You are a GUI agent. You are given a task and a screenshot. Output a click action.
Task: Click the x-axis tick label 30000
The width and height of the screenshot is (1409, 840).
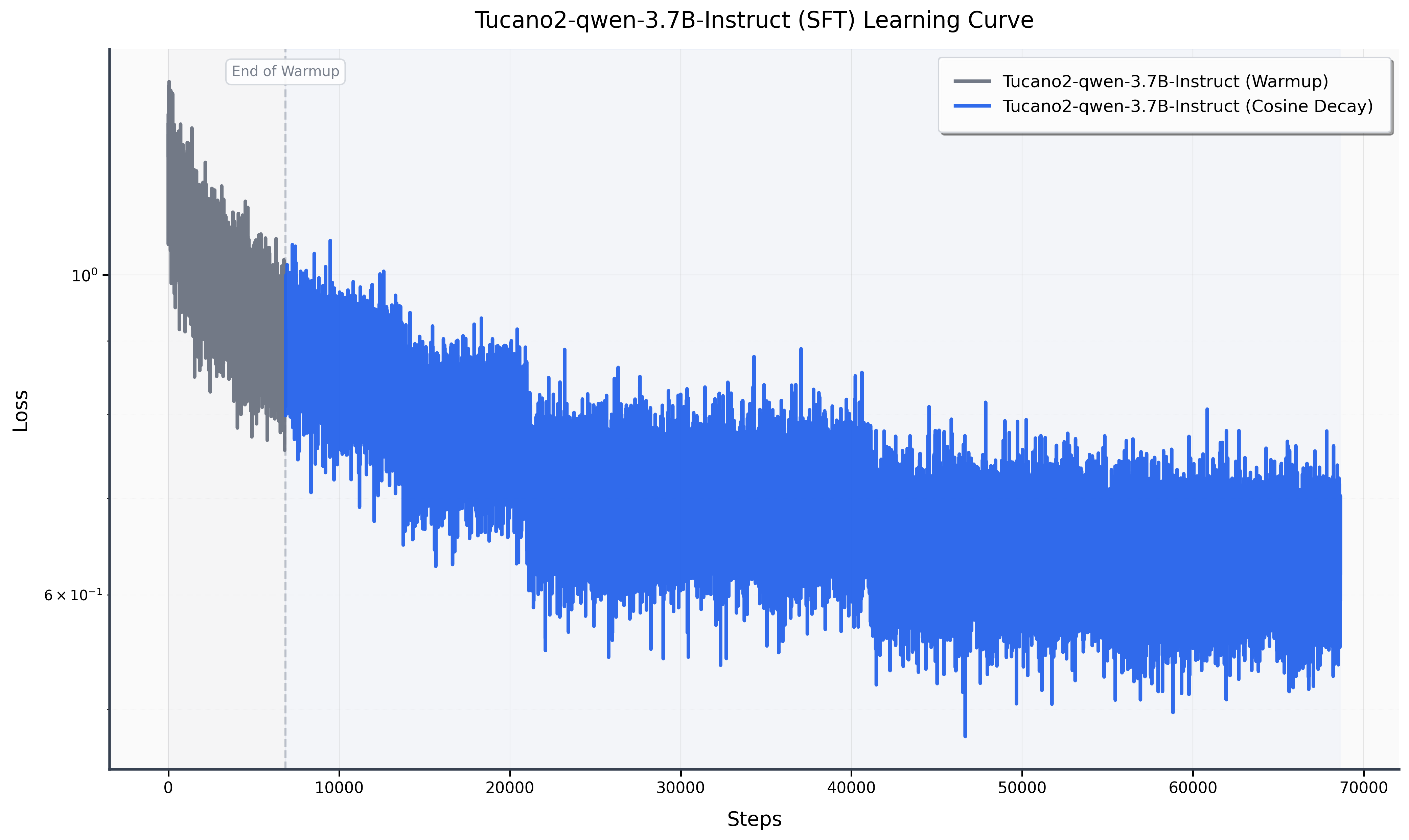(x=680, y=787)
